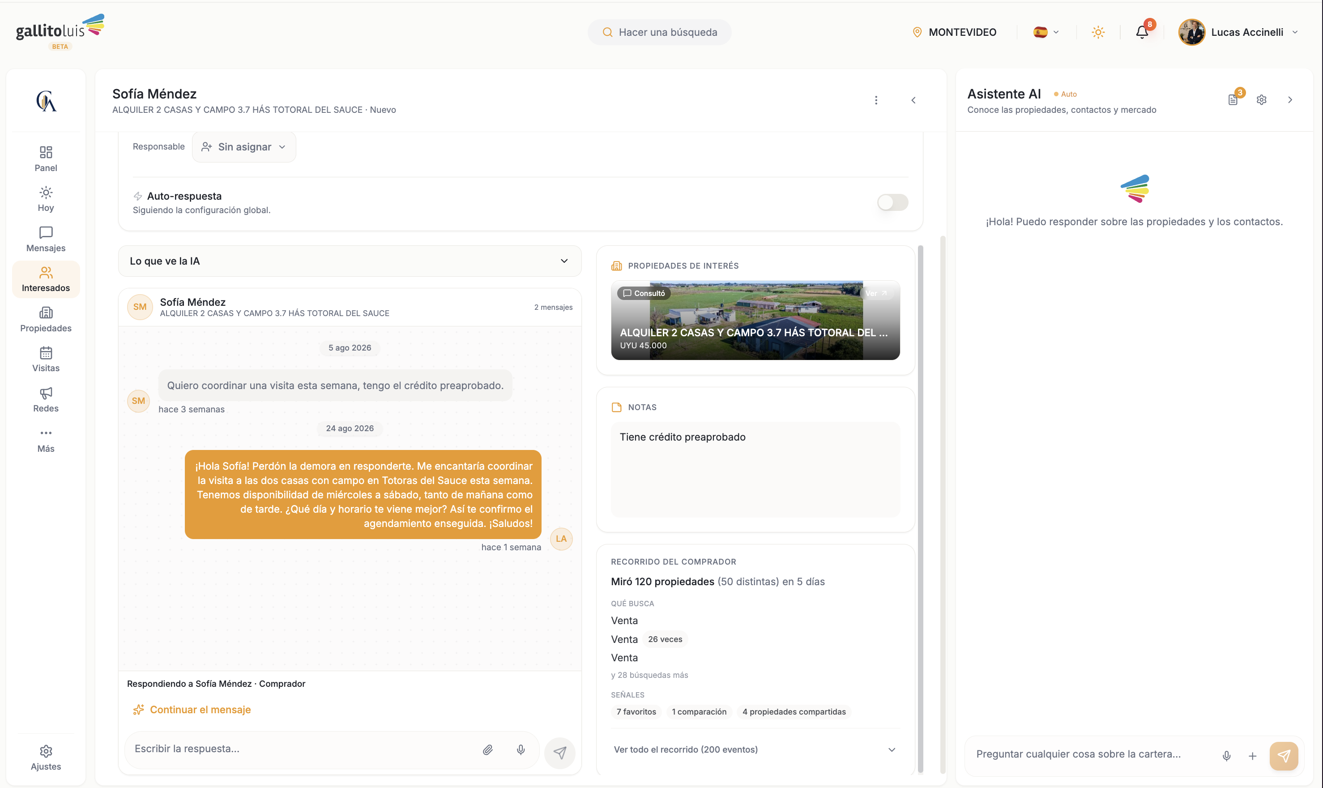Expand Lo que ve la IA
The image size is (1323, 788).
[350, 261]
